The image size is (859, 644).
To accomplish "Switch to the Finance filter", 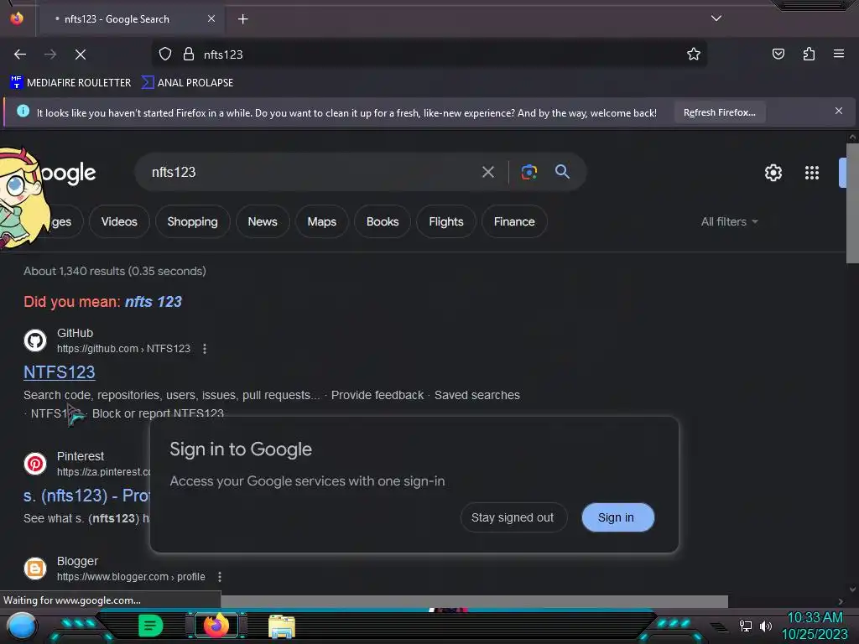I will point(514,221).
